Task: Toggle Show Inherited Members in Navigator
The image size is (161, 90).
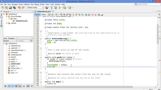Action: click(5, 86)
